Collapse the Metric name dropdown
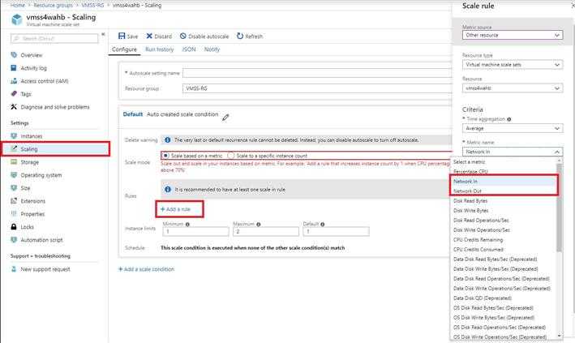The height and width of the screenshot is (343, 575). [513, 152]
